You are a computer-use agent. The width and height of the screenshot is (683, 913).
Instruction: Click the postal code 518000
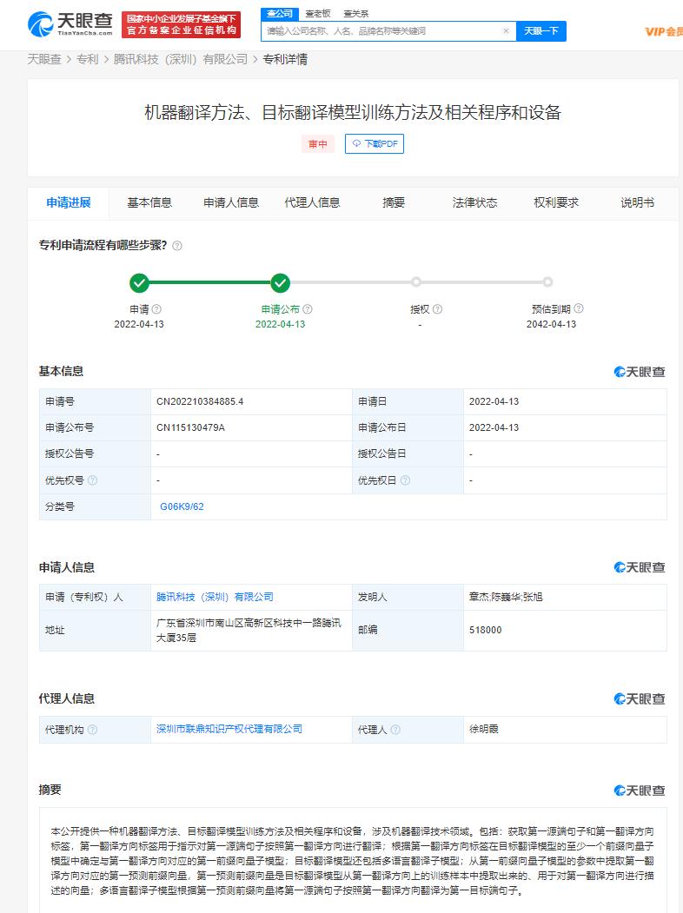485,630
